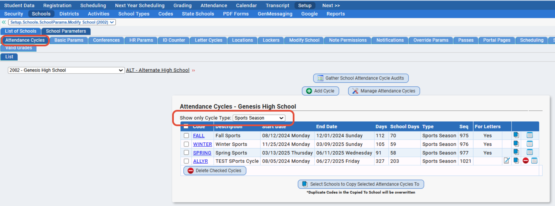Open the Student Data menu

point(19,6)
